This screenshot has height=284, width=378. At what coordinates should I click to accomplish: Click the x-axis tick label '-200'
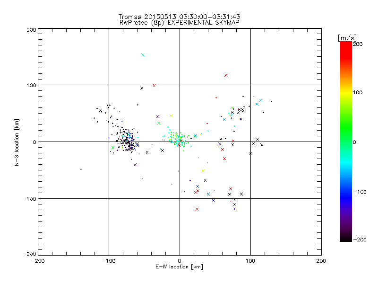tap(38, 261)
